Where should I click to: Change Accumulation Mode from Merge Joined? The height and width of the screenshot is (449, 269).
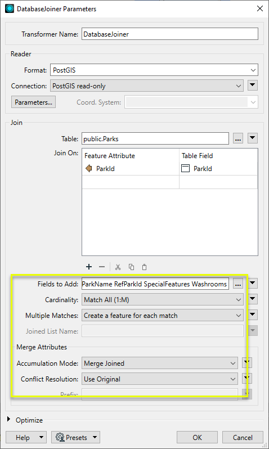point(160,363)
